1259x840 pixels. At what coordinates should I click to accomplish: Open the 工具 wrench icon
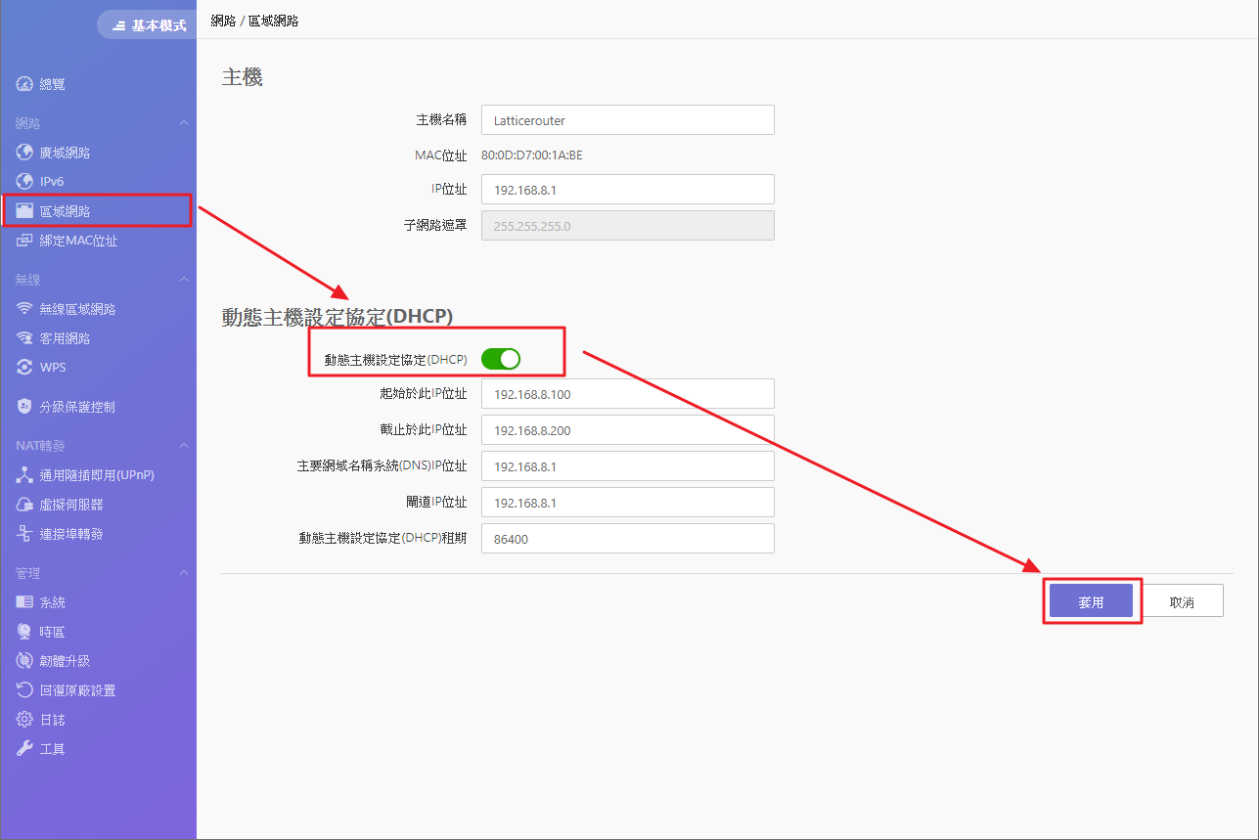click(x=24, y=749)
